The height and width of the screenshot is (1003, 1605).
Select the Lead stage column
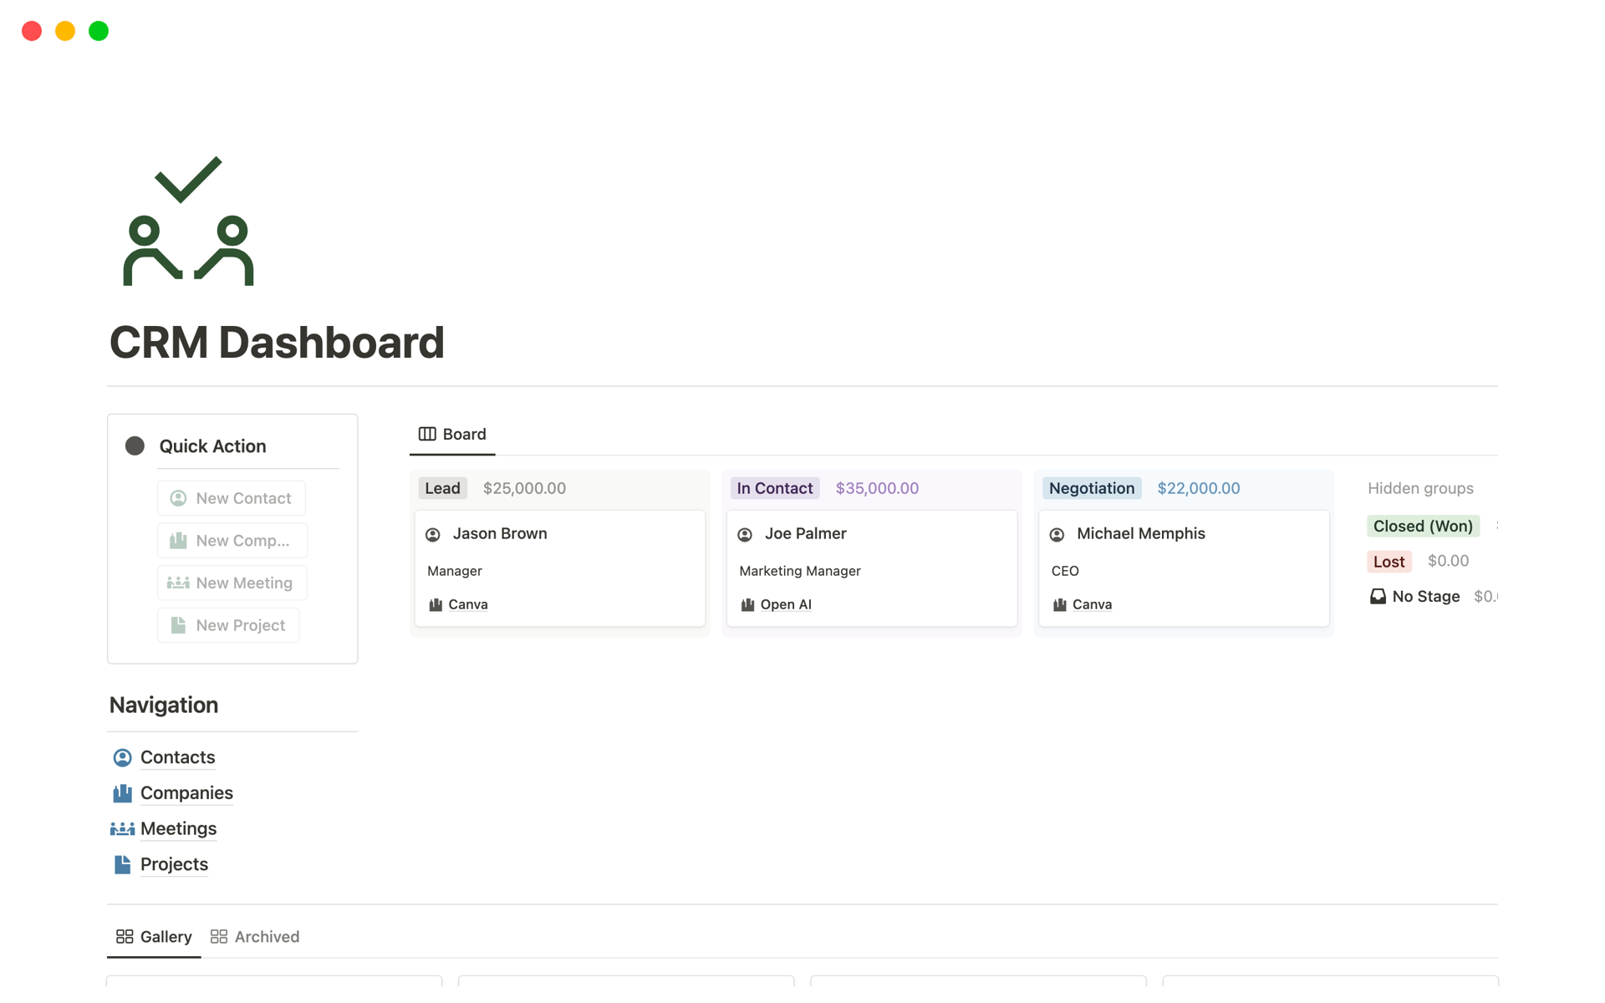pos(442,486)
